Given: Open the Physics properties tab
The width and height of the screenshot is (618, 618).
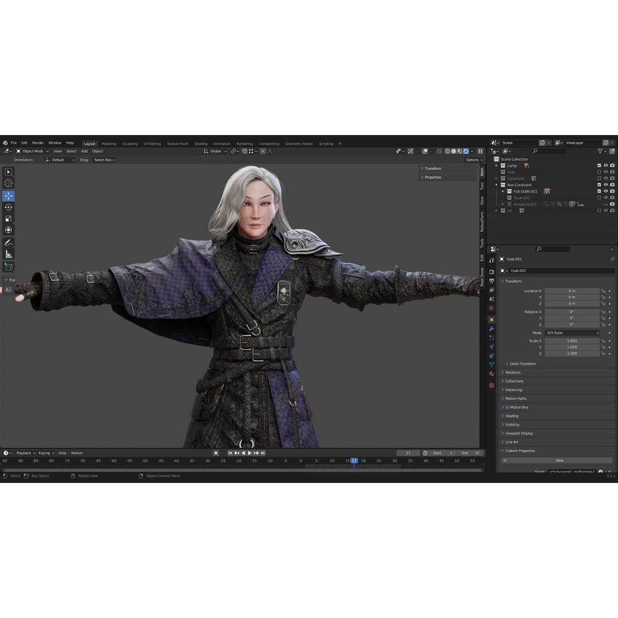Looking at the screenshot, I should 492,347.
